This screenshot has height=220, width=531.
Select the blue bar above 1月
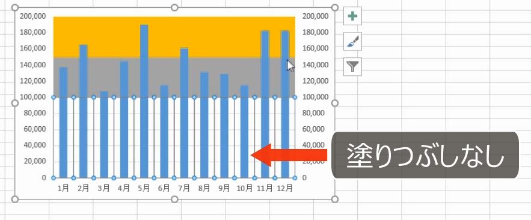point(63,123)
